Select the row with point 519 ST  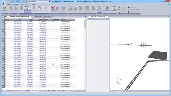click(38, 64)
